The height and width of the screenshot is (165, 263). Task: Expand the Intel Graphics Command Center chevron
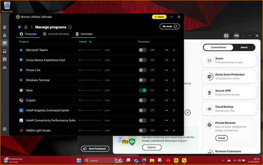coord(174,110)
